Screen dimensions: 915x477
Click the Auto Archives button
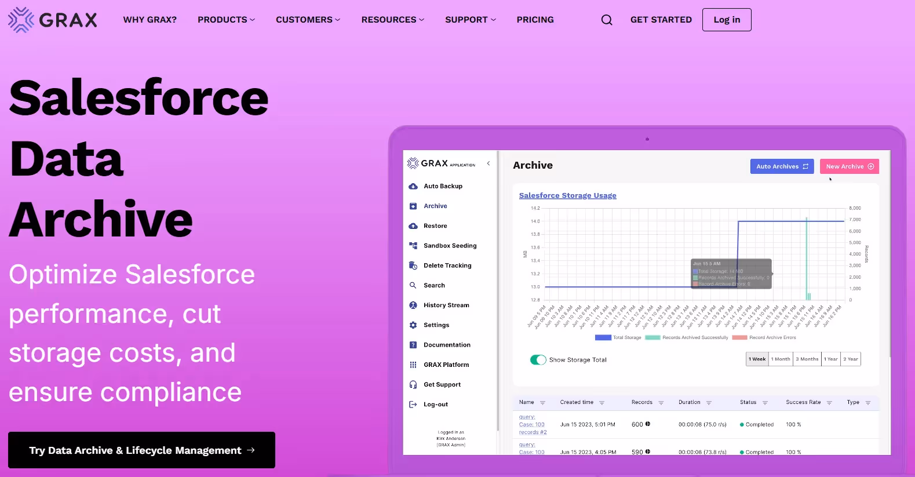(x=782, y=166)
